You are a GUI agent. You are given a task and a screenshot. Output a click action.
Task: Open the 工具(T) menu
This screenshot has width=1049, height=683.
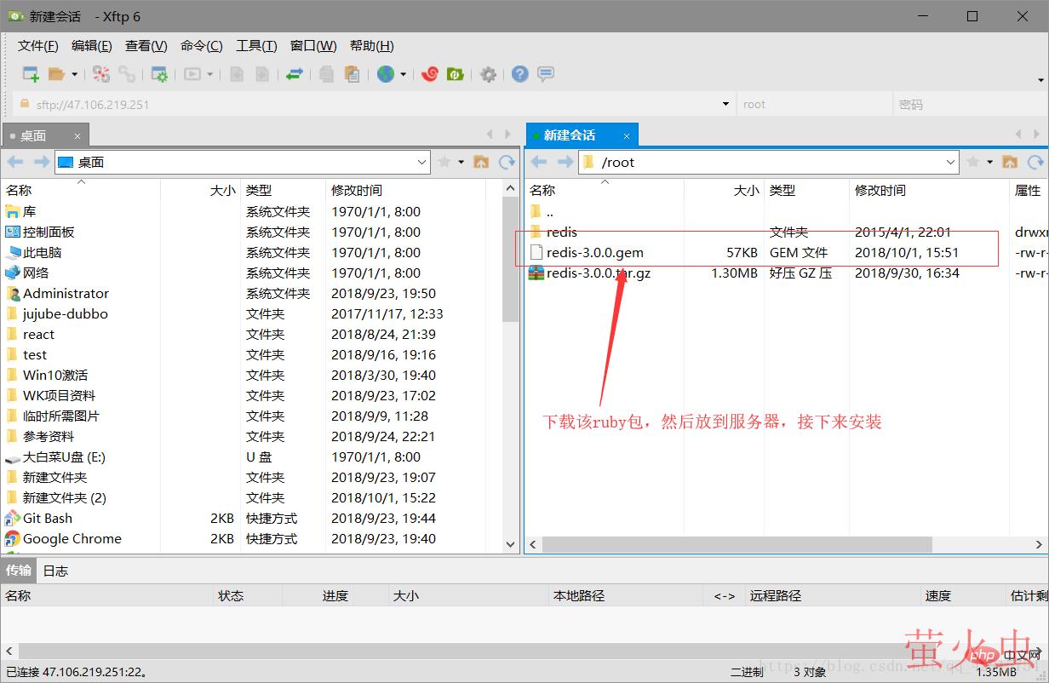point(256,46)
